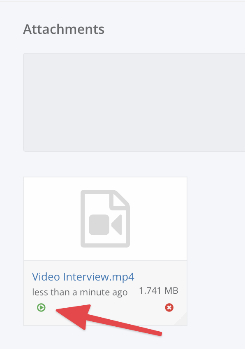Click the 1.741 MB file size label
This screenshot has width=245, height=349.
(x=159, y=291)
